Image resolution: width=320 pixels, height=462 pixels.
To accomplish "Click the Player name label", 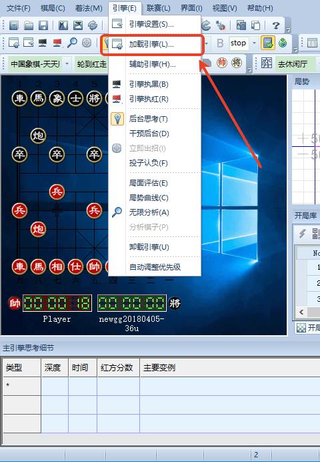I will click(x=57, y=319).
